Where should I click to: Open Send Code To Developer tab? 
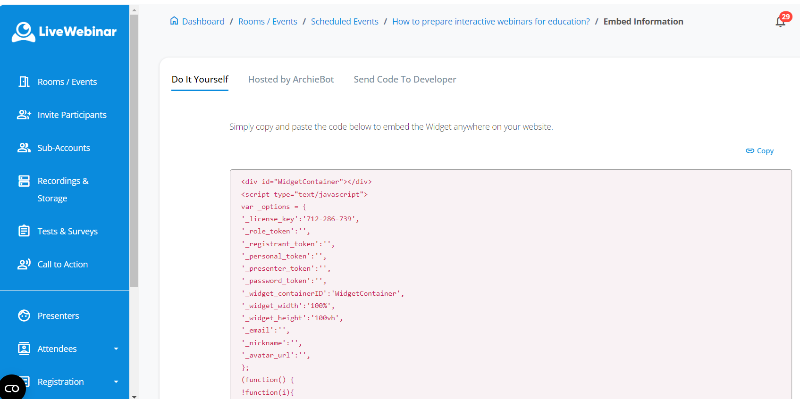[x=404, y=80]
